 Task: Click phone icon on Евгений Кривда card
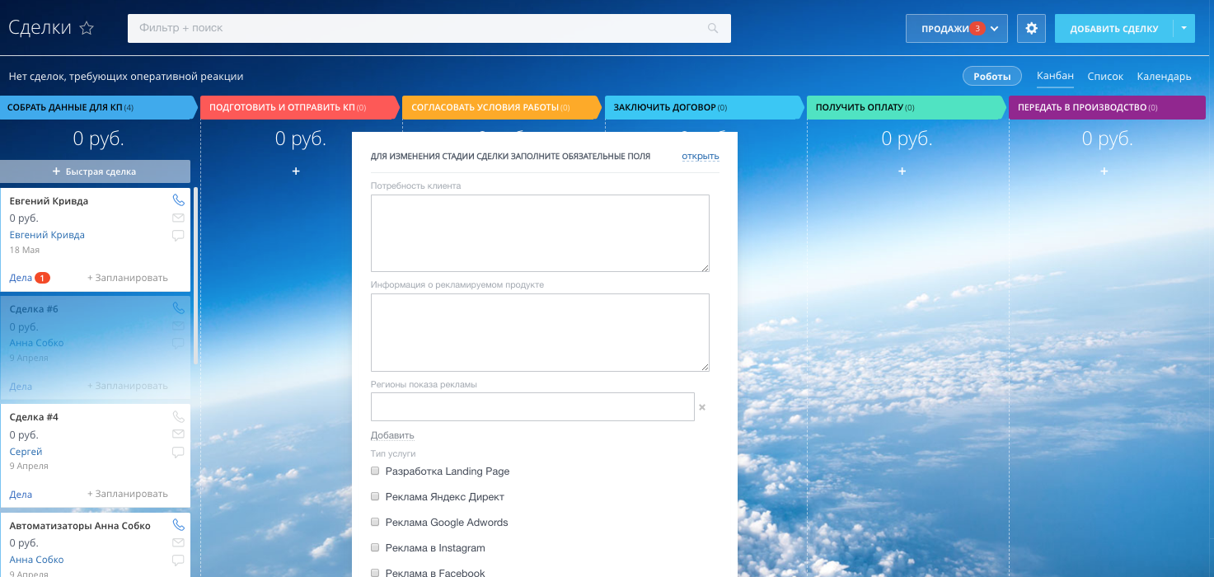(x=178, y=200)
